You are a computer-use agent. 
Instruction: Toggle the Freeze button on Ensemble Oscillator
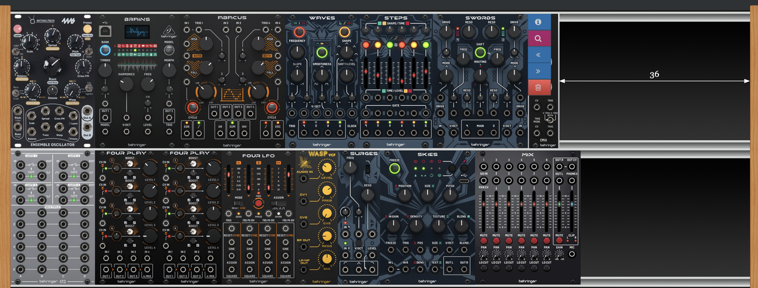88,29
